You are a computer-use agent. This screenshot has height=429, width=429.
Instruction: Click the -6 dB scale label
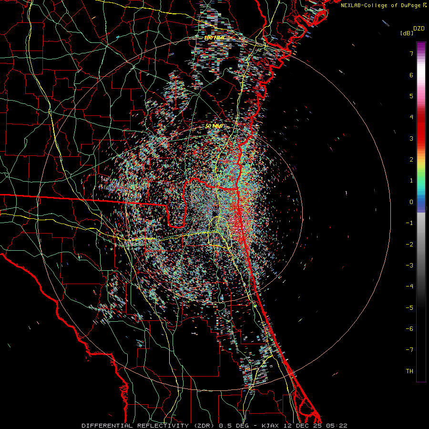[x=409, y=329]
